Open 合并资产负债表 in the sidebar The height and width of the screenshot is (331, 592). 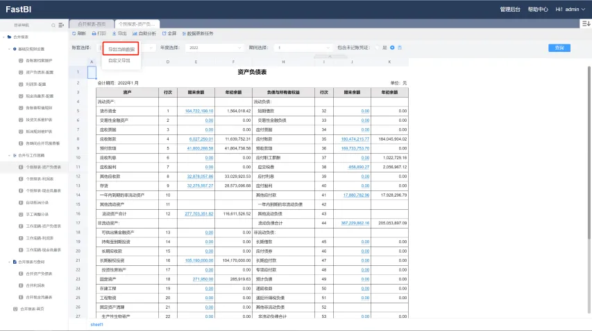click(39, 274)
